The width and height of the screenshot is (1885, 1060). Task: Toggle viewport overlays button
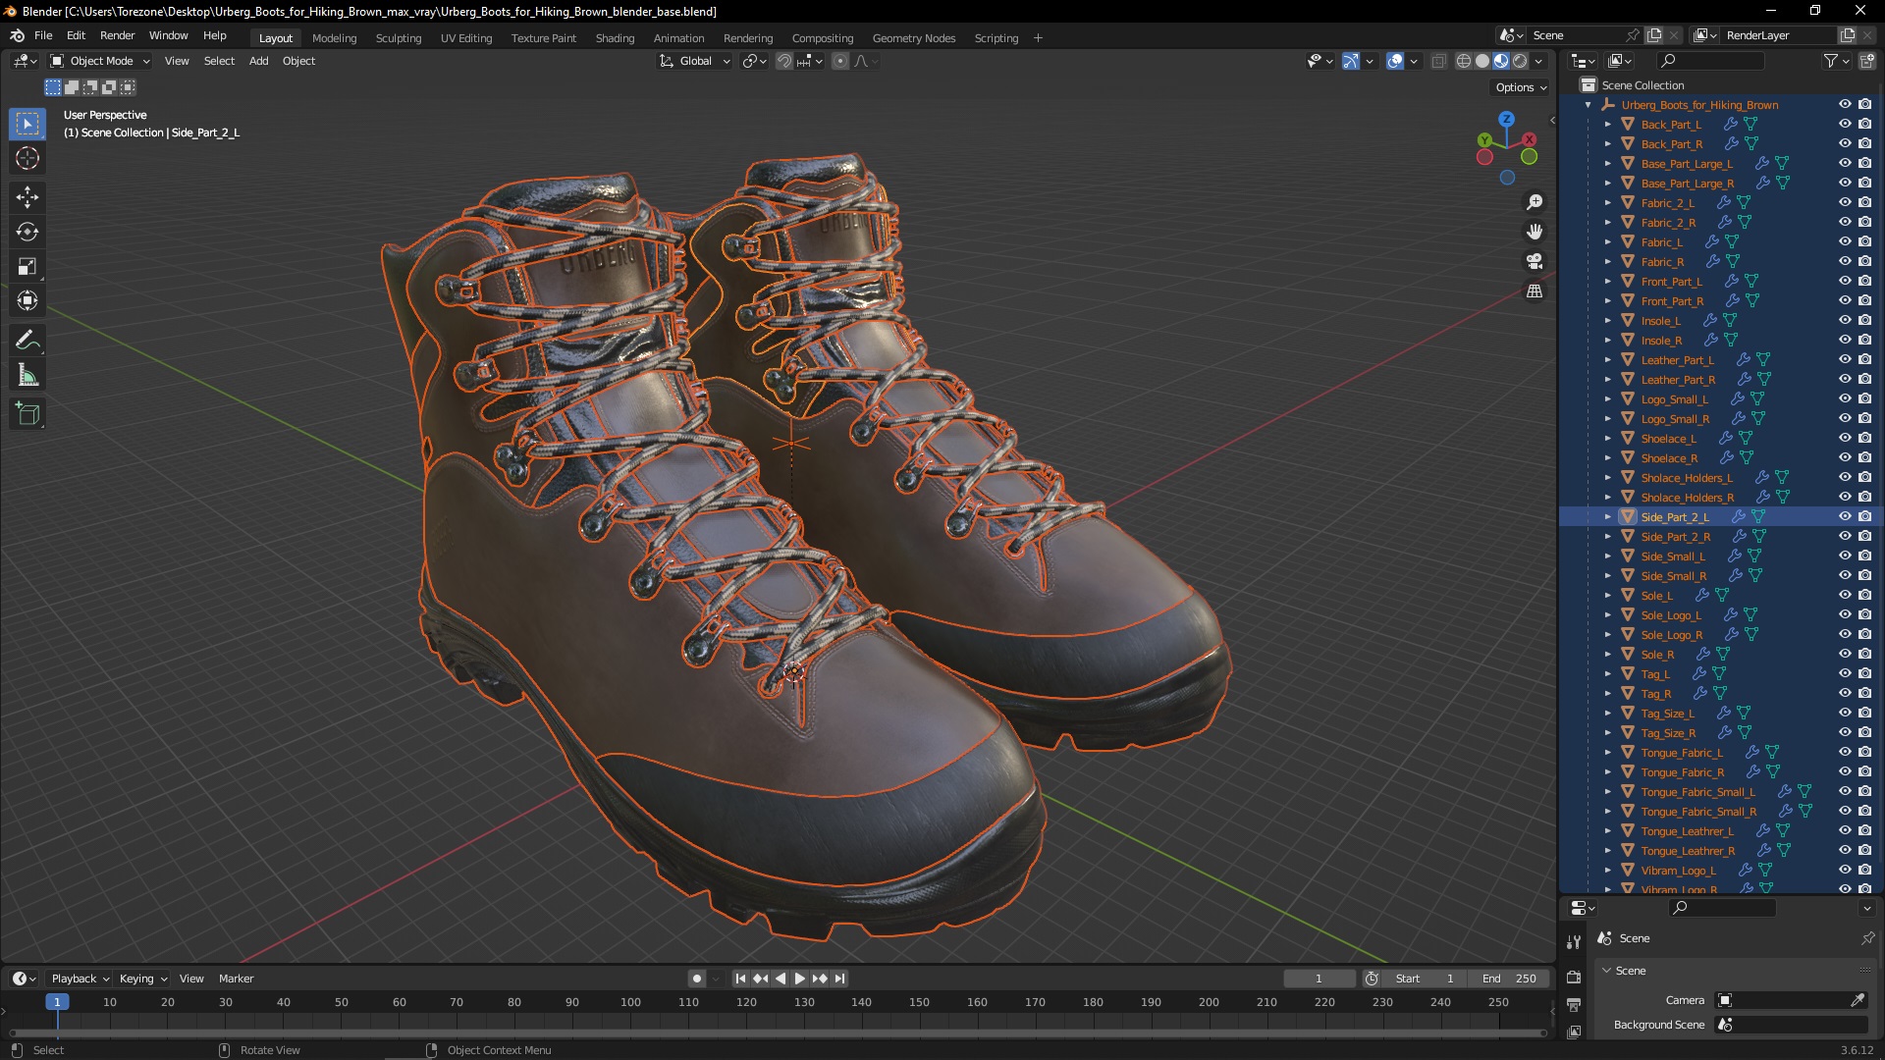point(1395,61)
